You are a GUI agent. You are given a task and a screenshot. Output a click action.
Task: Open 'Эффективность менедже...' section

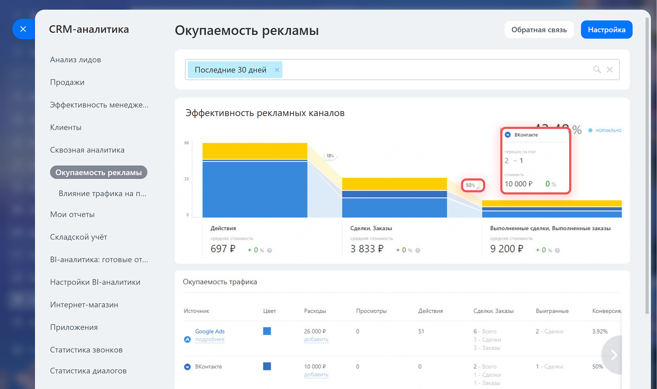pyautogui.click(x=99, y=105)
